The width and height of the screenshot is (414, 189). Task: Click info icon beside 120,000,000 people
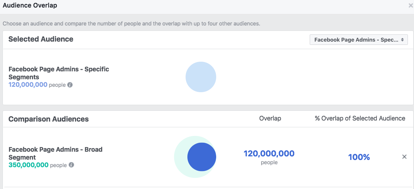pyautogui.click(x=70, y=85)
